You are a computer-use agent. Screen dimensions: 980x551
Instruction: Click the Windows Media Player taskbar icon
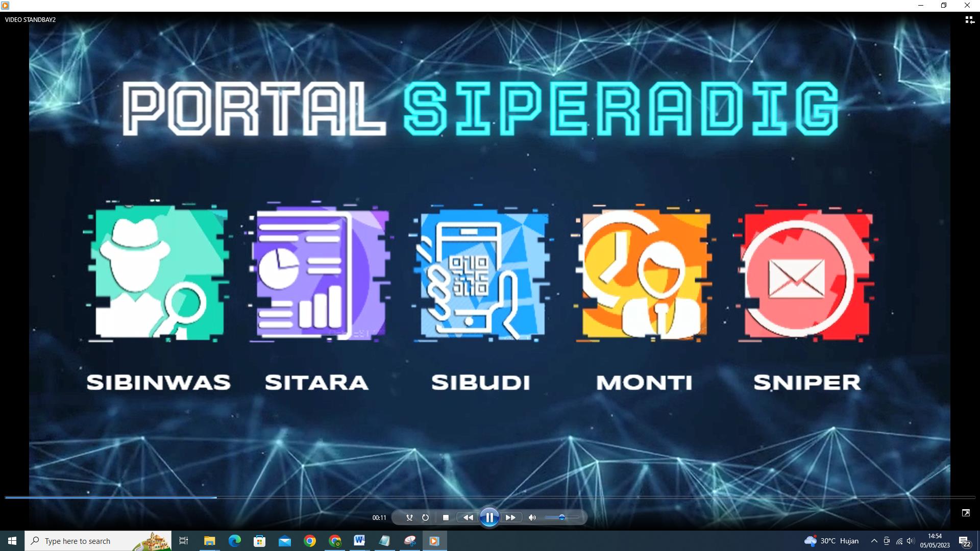point(434,541)
